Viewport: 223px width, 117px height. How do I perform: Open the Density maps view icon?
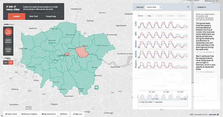click(8, 50)
